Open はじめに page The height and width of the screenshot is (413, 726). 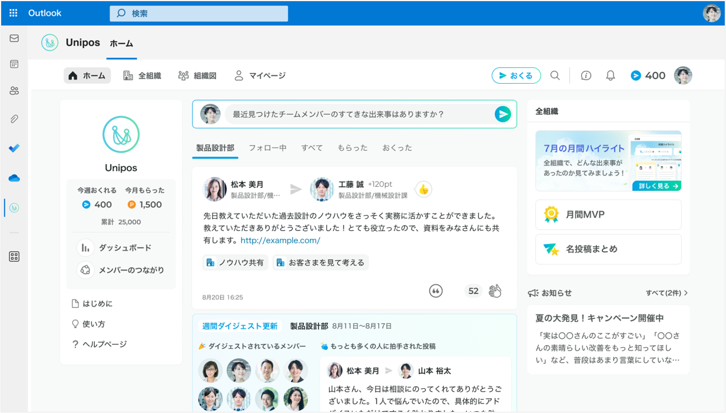point(92,304)
